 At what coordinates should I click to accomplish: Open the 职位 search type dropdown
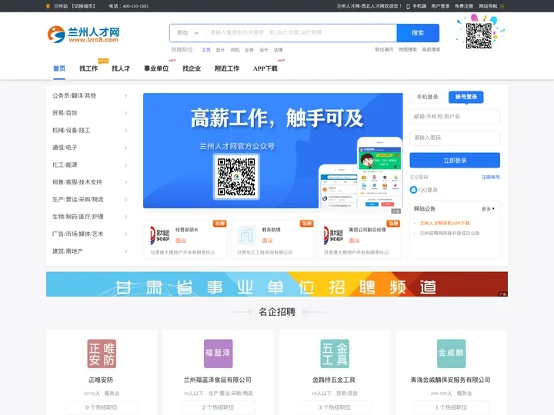188,33
